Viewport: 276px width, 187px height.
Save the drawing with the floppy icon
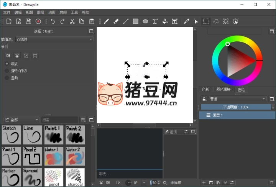click(x=28, y=21)
